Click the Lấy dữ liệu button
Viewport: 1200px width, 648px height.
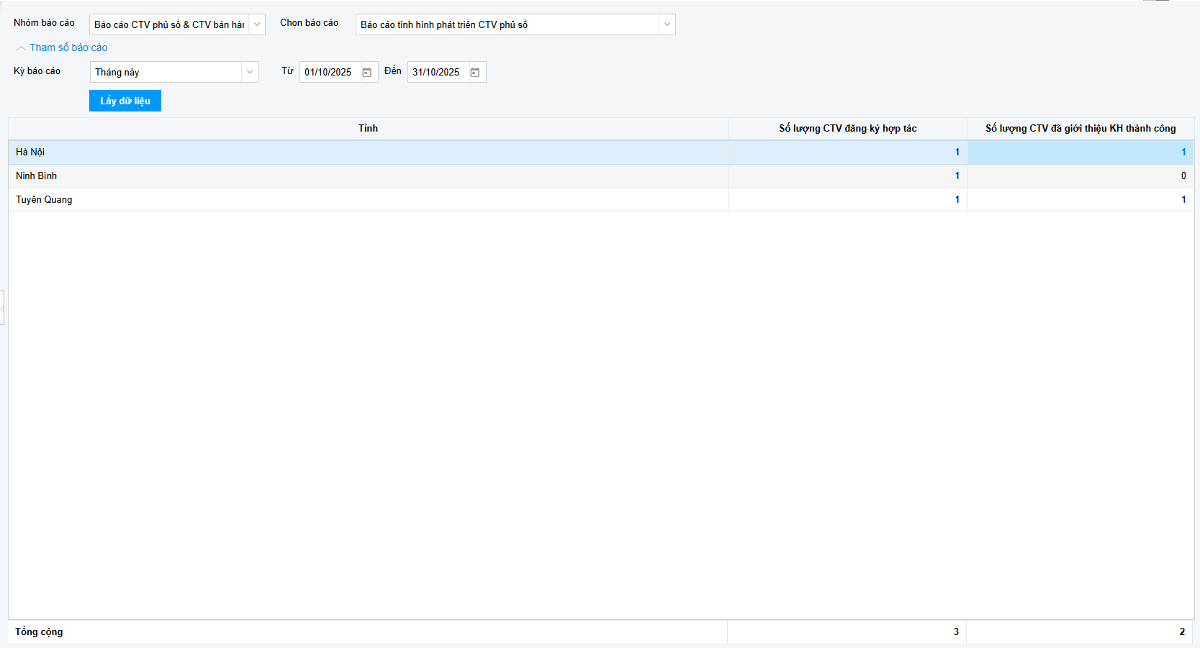125,101
